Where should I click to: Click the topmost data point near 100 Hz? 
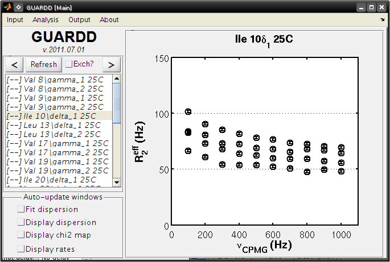coord(188,111)
